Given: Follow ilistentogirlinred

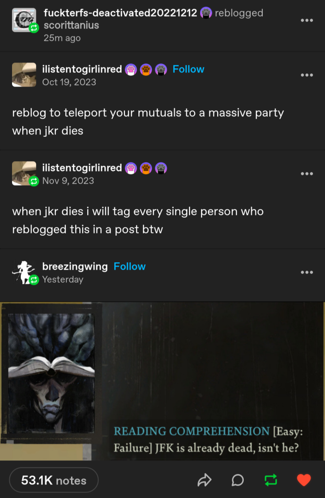Looking at the screenshot, I should click(x=188, y=69).
